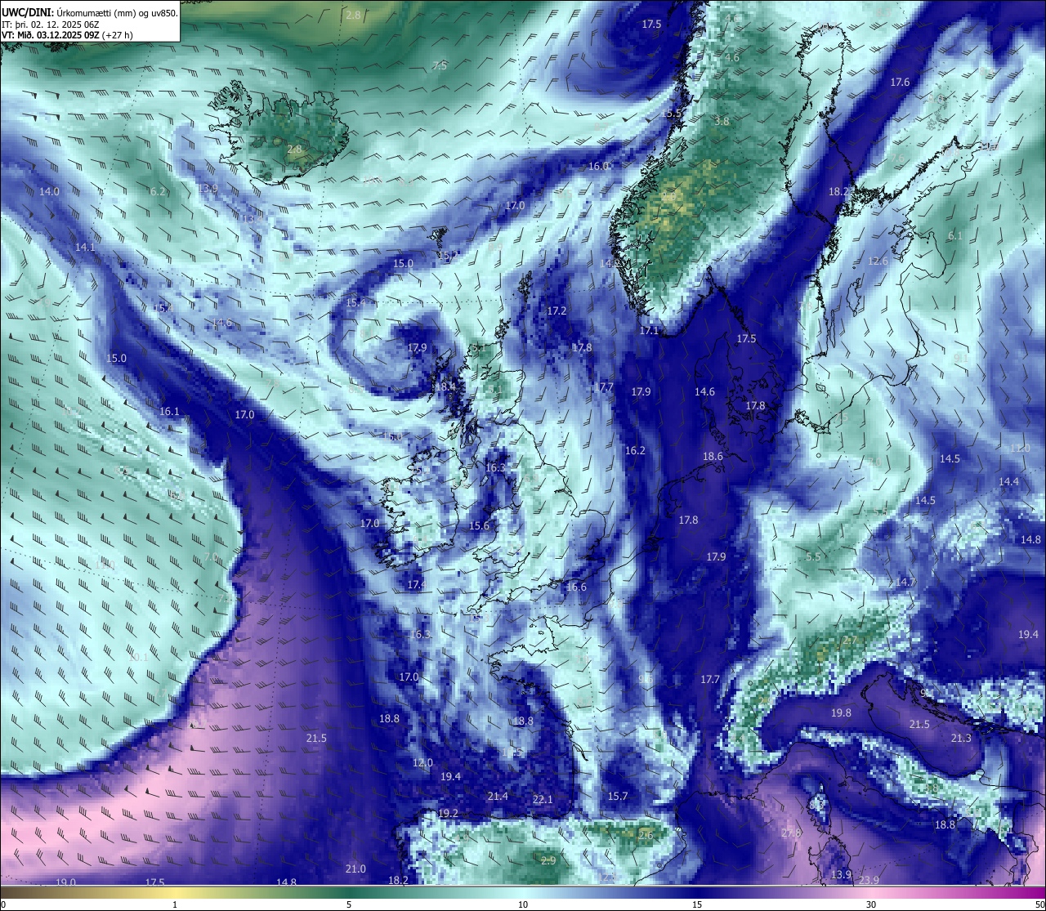The height and width of the screenshot is (911, 1046).
Task: Click the 50 tick on color scale
Action: 1039,904
